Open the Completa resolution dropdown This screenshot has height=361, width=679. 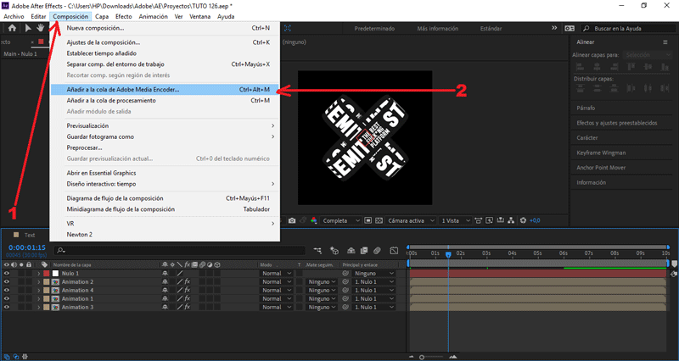[x=341, y=220]
